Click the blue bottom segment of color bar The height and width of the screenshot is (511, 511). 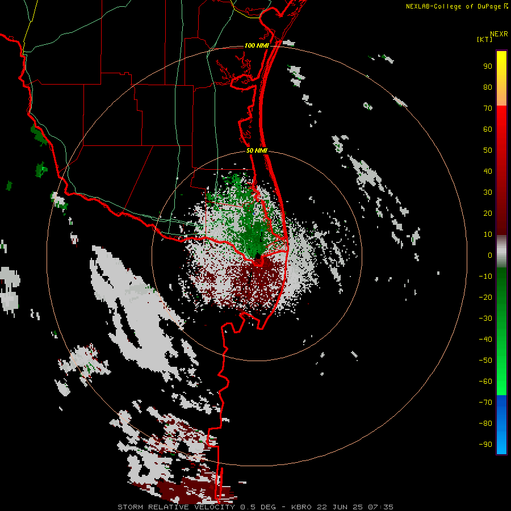[501, 425]
